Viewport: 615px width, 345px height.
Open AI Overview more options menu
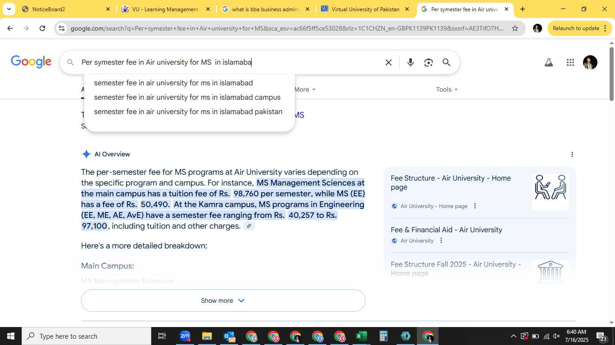point(572,155)
